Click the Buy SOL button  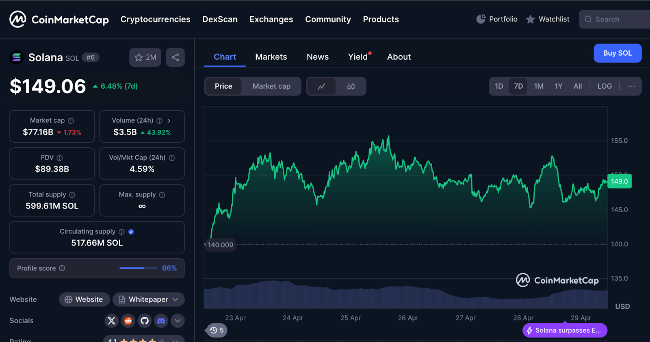pos(617,53)
